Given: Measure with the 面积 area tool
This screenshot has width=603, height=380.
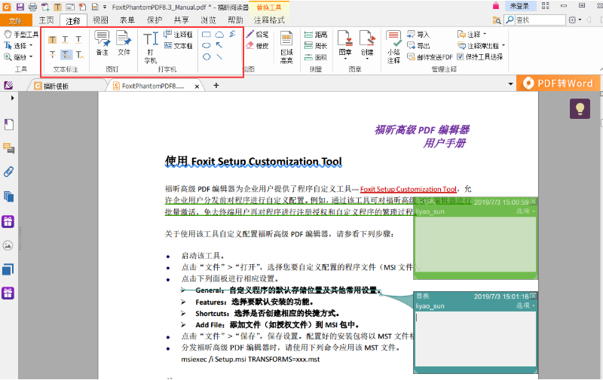Looking at the screenshot, I should click(316, 57).
